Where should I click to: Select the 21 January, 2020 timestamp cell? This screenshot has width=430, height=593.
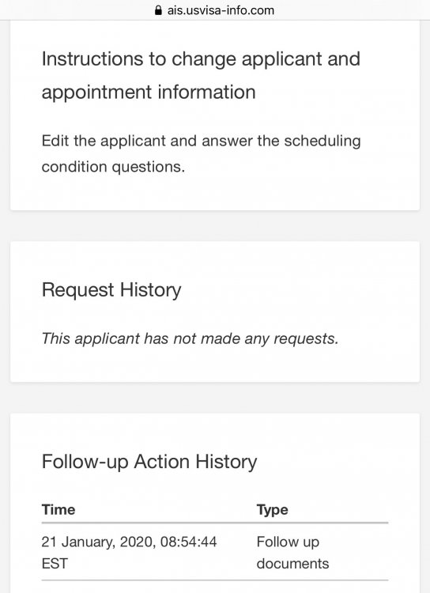tap(129, 552)
